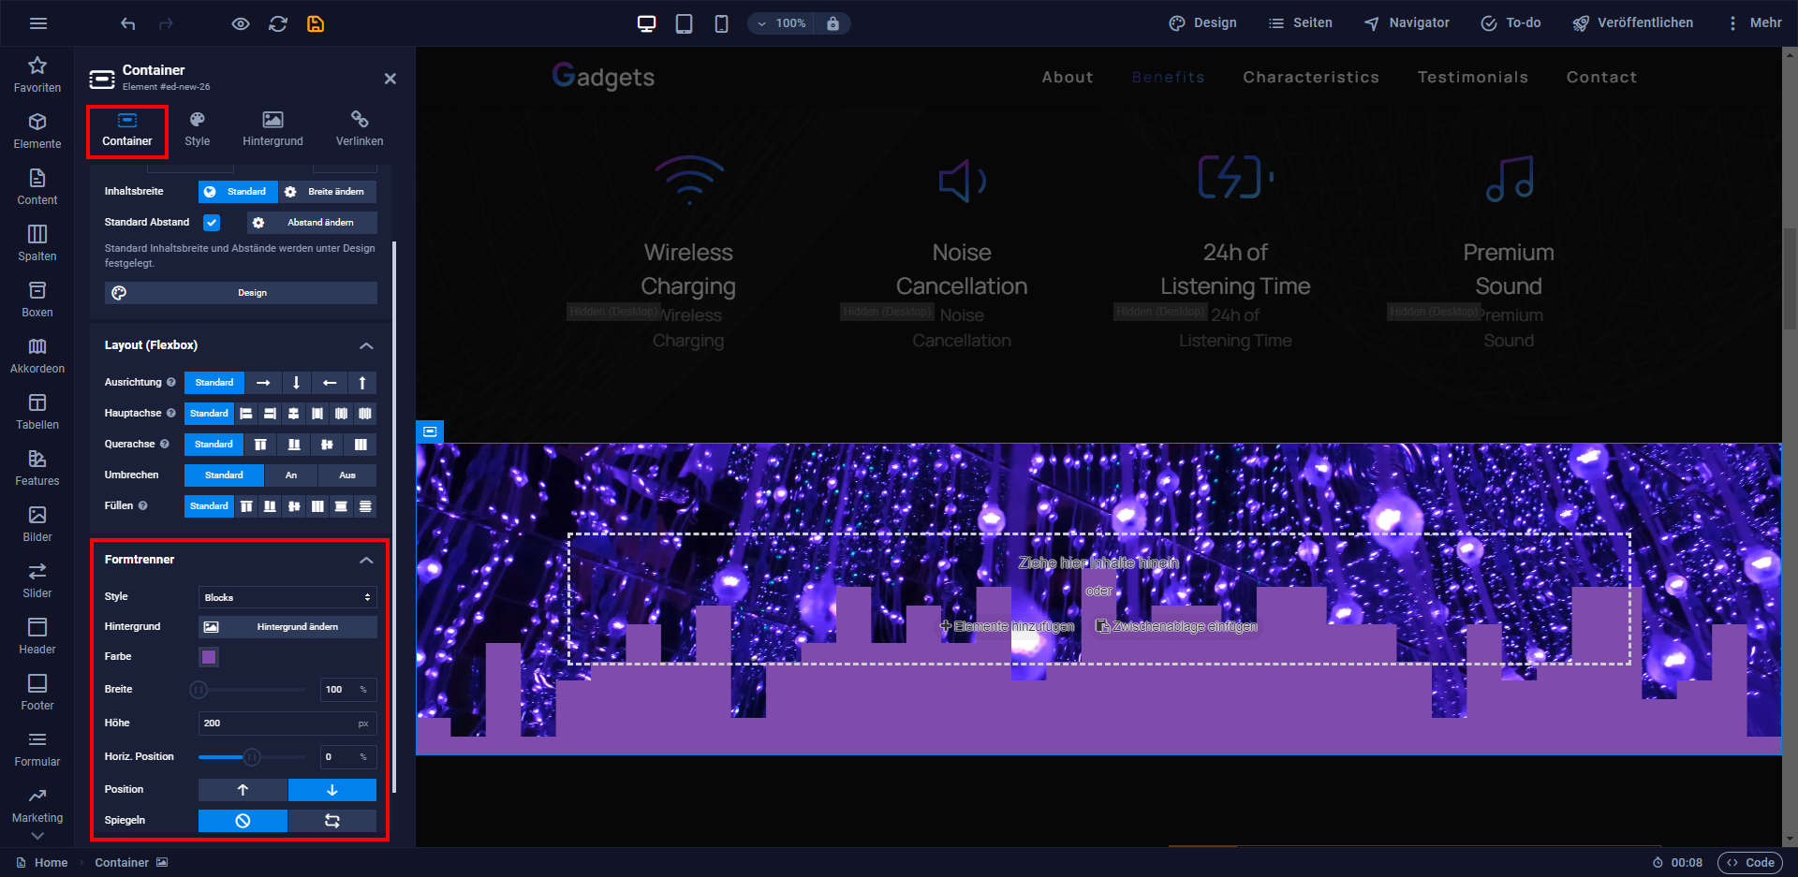Open the To-do list

tap(1511, 23)
